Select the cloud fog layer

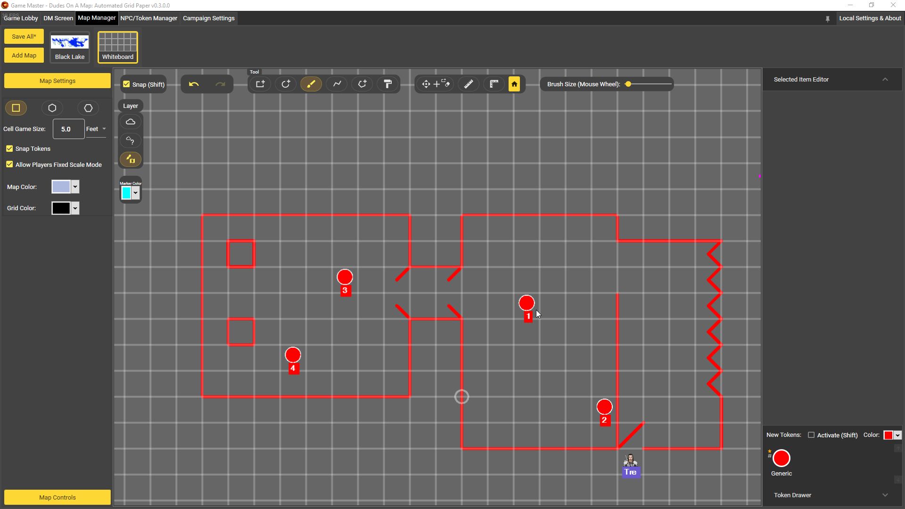point(131,122)
